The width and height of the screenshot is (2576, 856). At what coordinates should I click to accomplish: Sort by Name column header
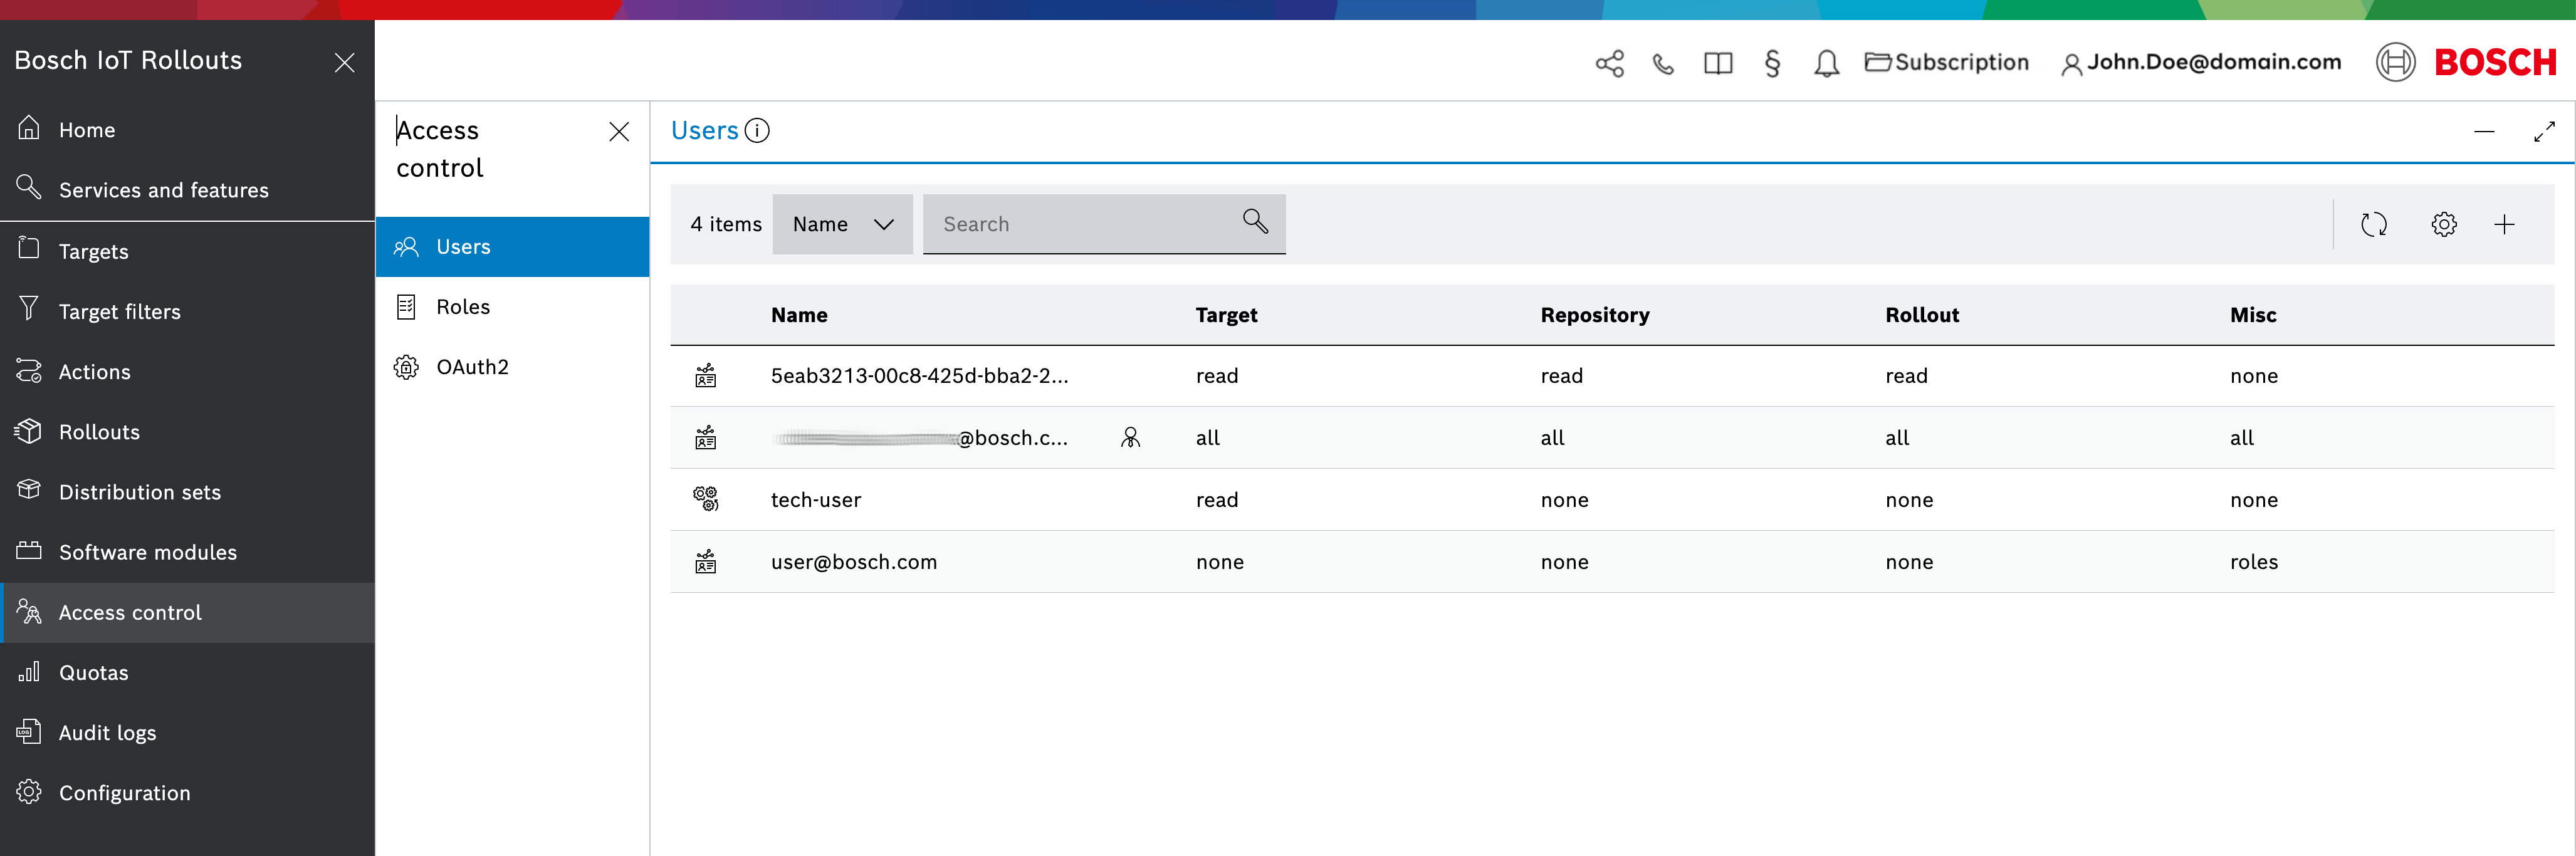(x=799, y=315)
